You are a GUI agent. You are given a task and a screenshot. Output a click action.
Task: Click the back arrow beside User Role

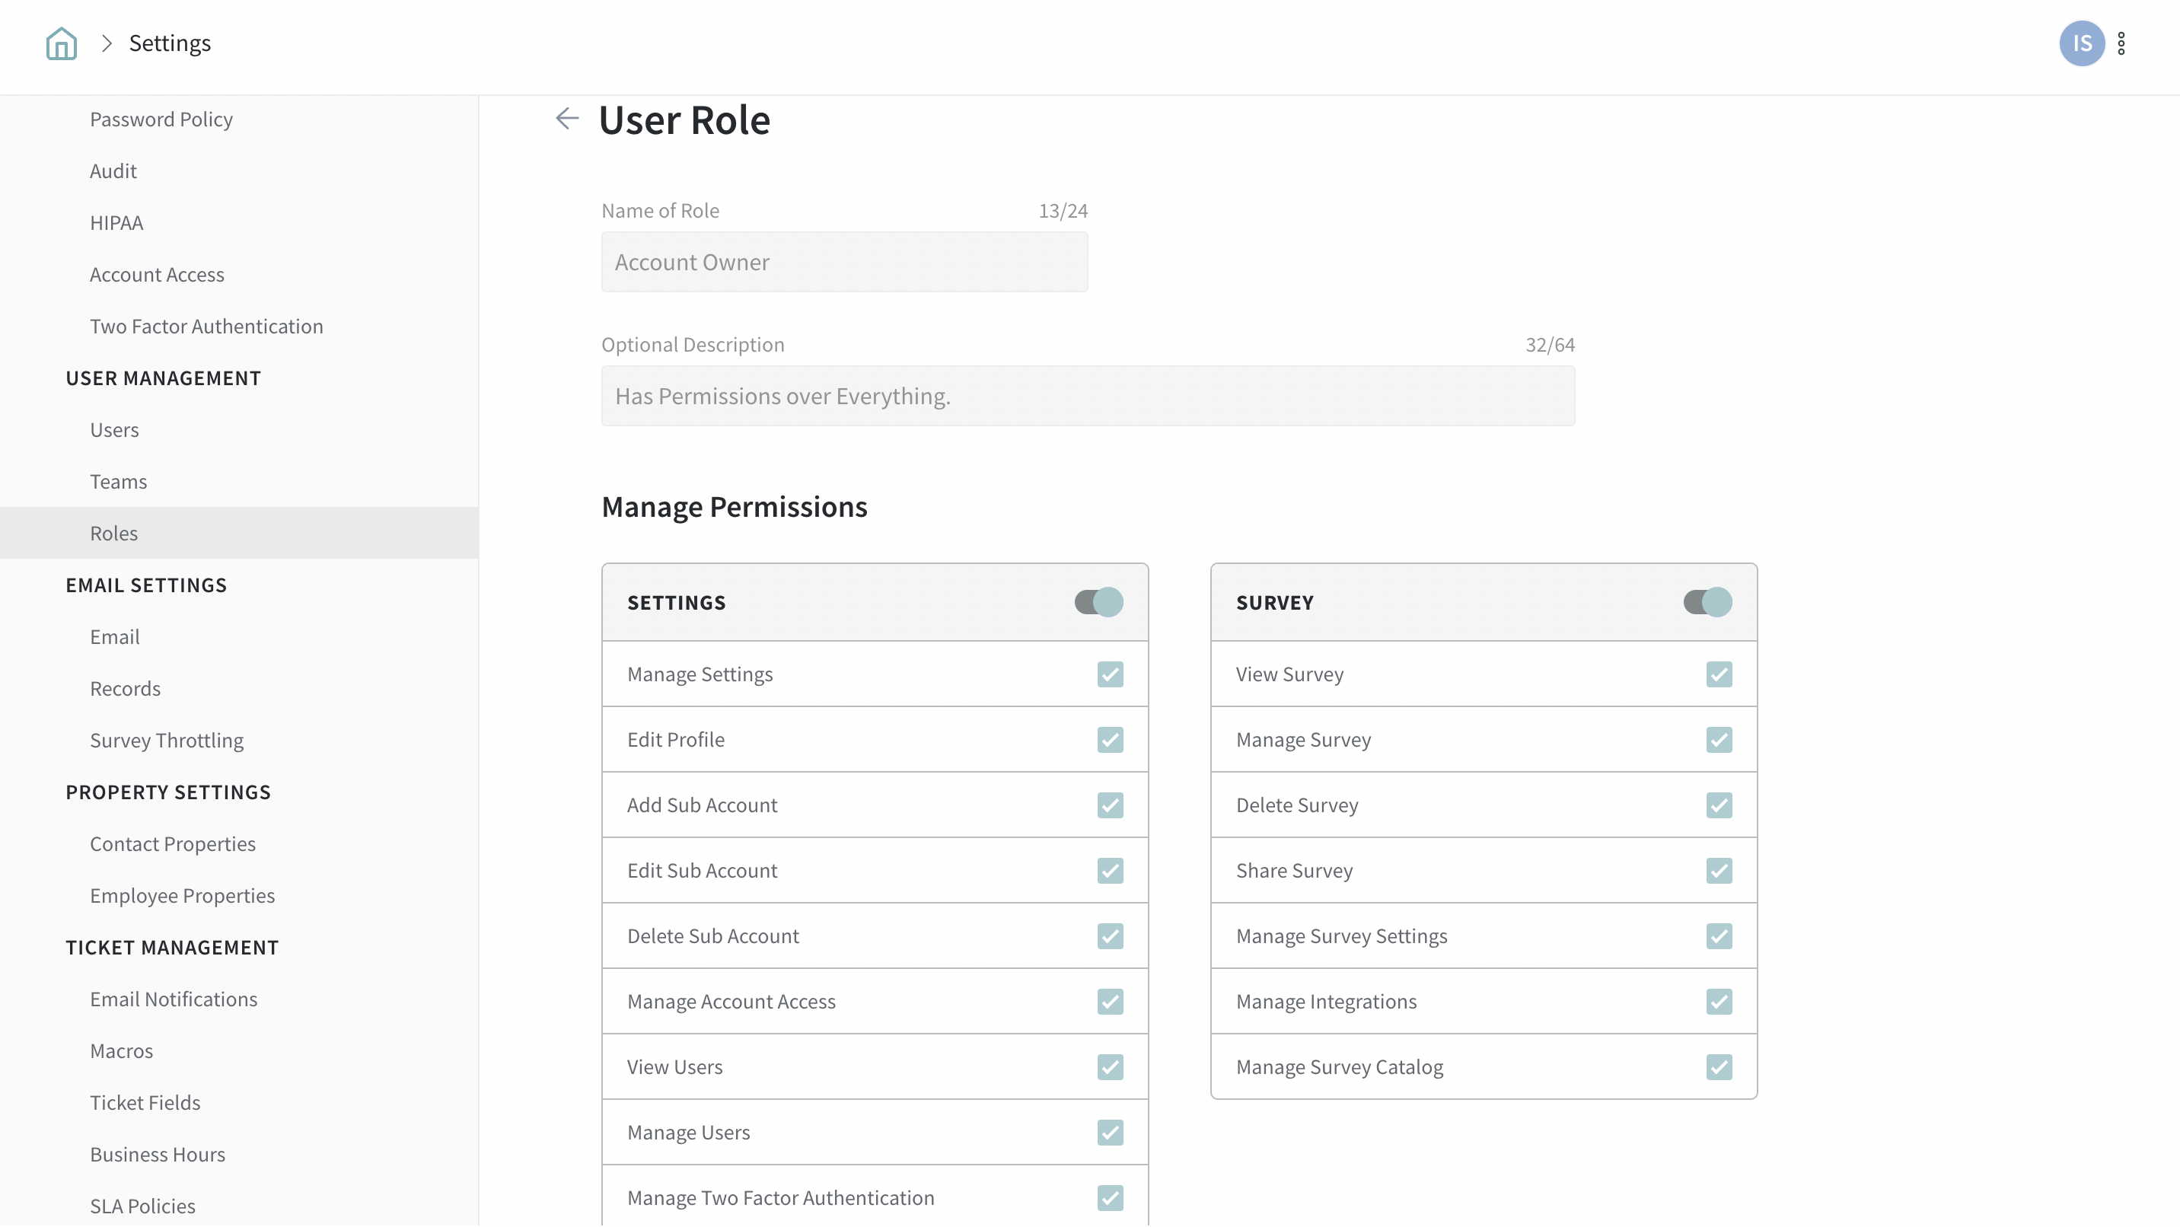(x=567, y=119)
